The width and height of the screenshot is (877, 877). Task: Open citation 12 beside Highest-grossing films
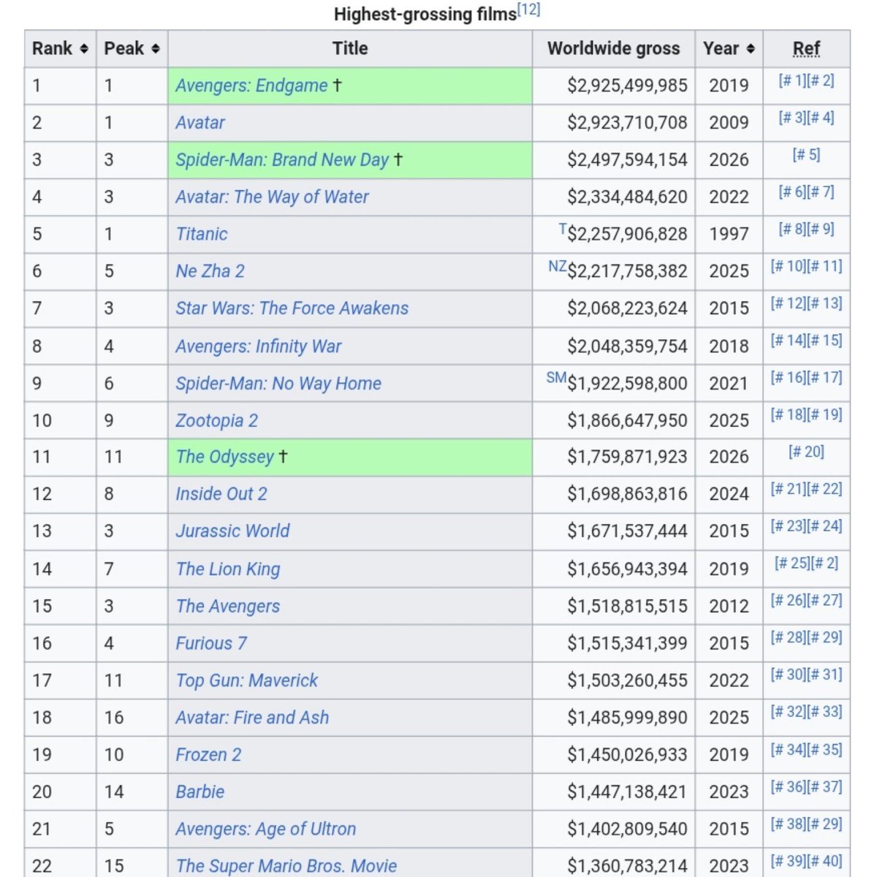click(528, 10)
